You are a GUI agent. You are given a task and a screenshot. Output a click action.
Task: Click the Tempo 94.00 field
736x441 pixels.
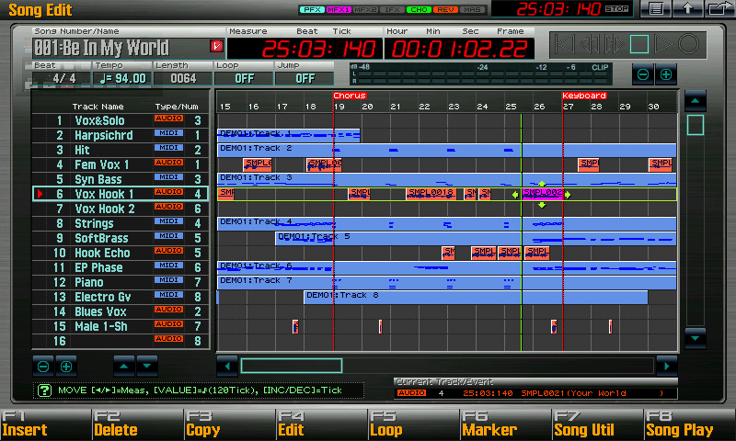(x=122, y=78)
